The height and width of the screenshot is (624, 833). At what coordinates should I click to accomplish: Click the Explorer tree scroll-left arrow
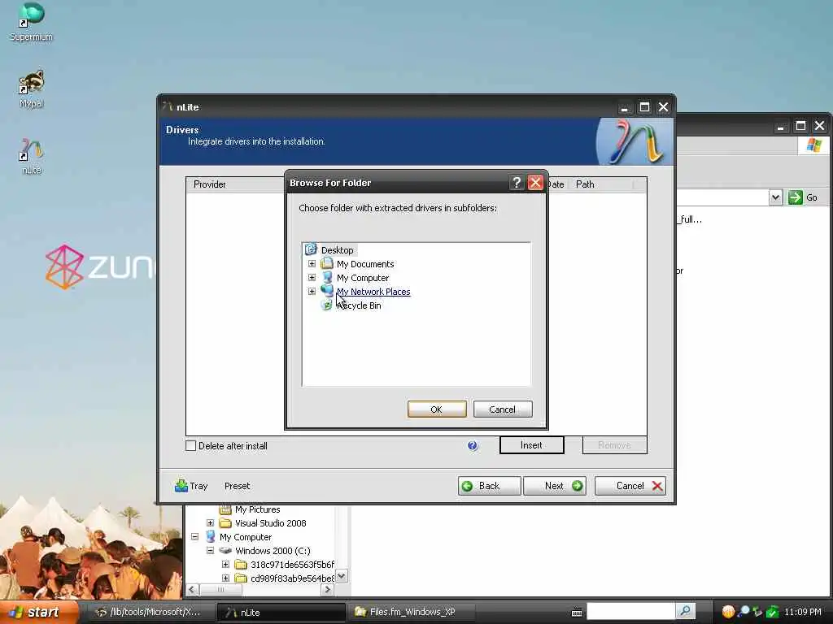click(x=192, y=590)
